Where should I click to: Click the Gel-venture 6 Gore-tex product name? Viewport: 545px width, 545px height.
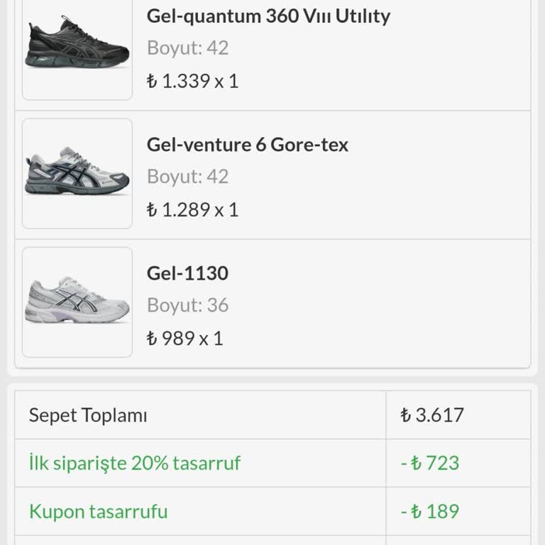(x=248, y=145)
